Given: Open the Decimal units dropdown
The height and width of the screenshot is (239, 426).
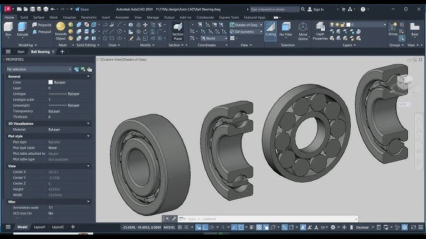Looking at the screenshot, I should coord(365,227).
